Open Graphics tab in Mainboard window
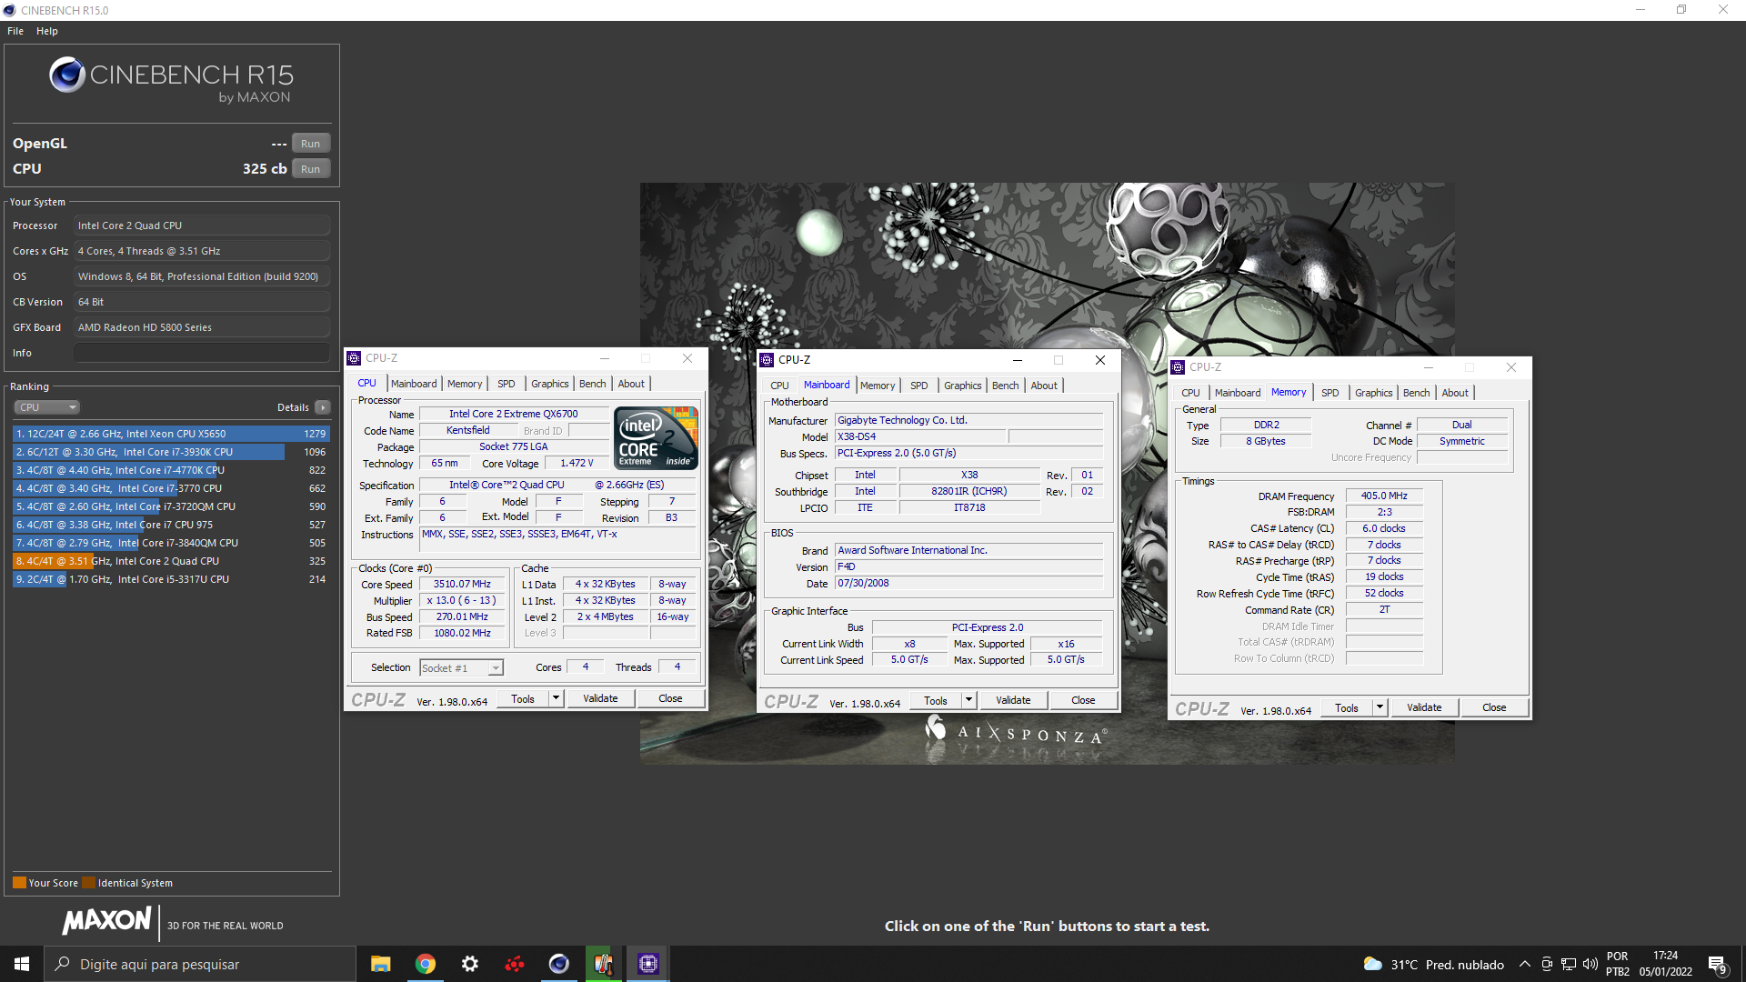The width and height of the screenshot is (1746, 982). (x=963, y=386)
